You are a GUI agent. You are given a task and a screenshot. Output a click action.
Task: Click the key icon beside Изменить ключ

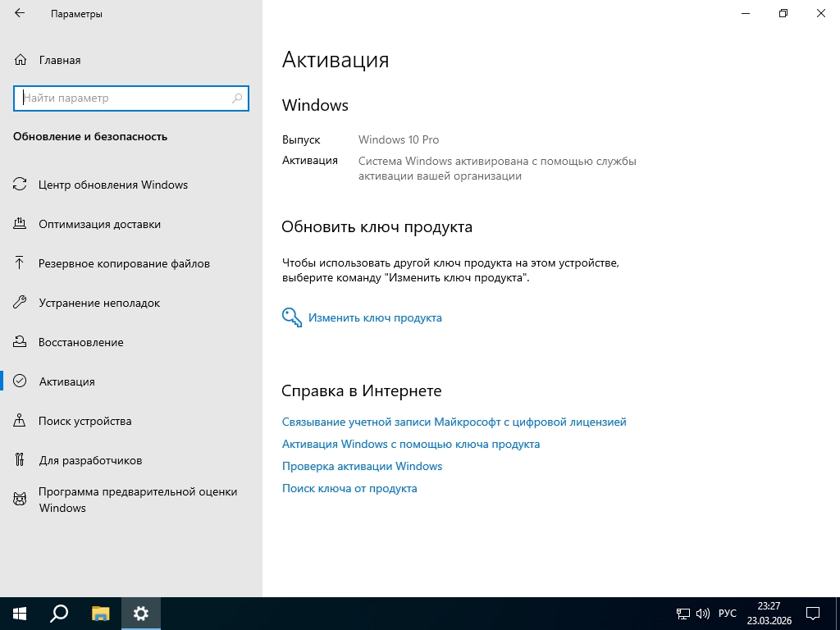point(292,317)
